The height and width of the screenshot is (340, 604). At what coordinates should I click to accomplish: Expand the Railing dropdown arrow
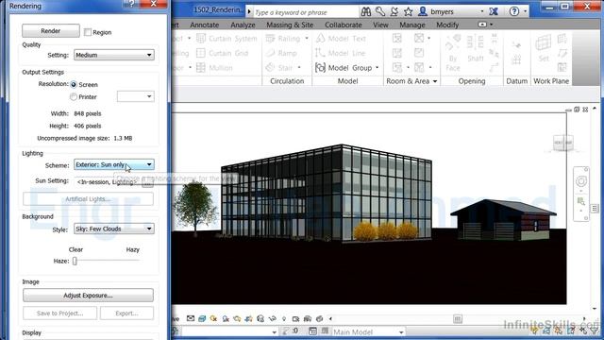(x=307, y=38)
